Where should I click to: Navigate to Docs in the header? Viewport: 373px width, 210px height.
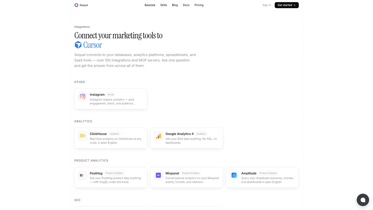[186, 5]
